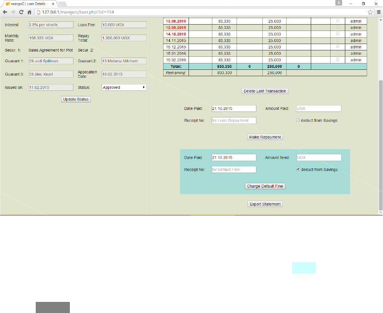Click Sales Agreement for Plot text
Viewport: 383px width, 313px height.
coord(50,50)
